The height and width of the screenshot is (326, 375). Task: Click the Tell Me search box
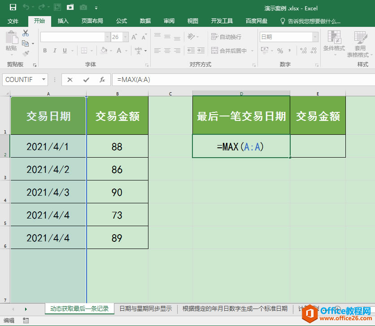(310, 21)
